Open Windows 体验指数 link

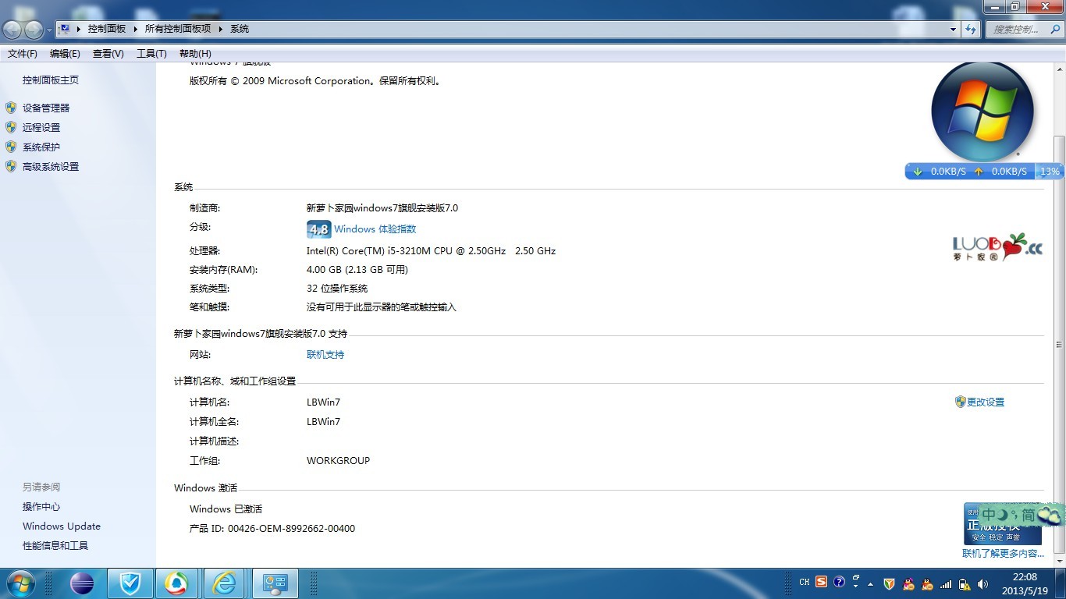[375, 229]
